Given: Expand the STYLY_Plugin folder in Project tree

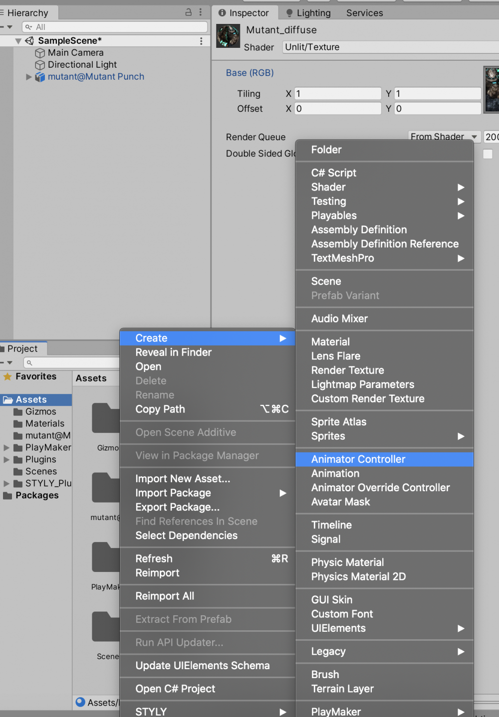Looking at the screenshot, I should pyautogui.click(x=6, y=484).
